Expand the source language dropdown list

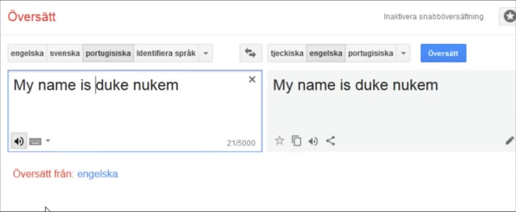[206, 53]
